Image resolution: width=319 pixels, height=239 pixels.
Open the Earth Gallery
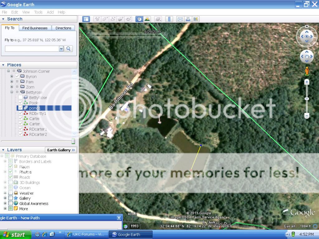tap(61, 150)
